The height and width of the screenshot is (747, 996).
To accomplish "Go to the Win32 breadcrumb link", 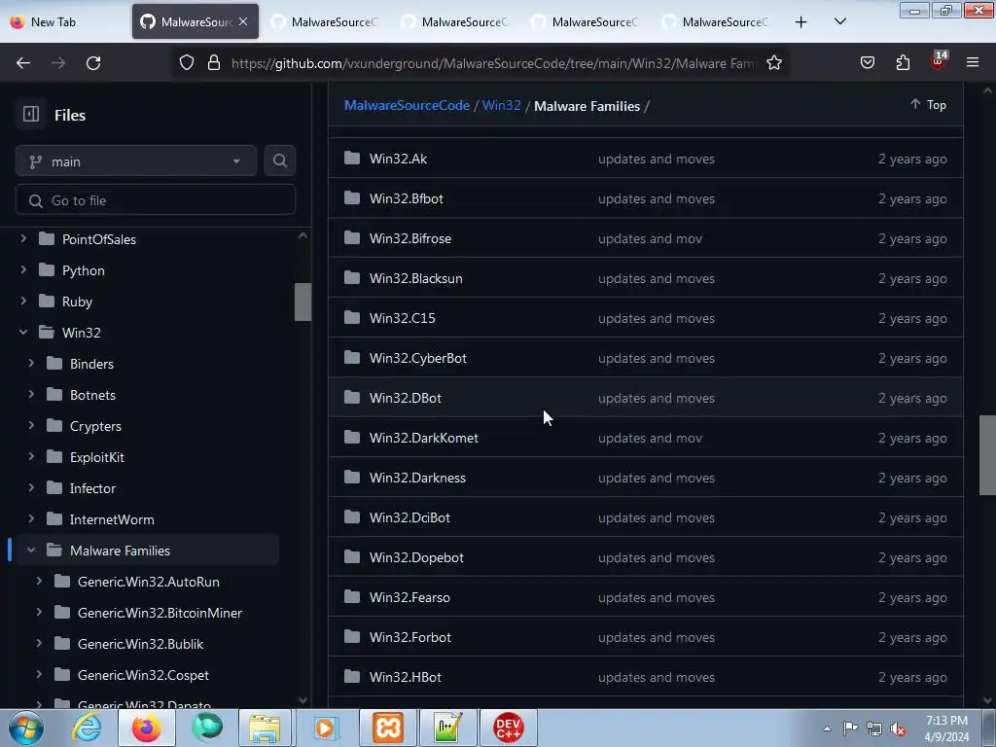I will tap(501, 105).
